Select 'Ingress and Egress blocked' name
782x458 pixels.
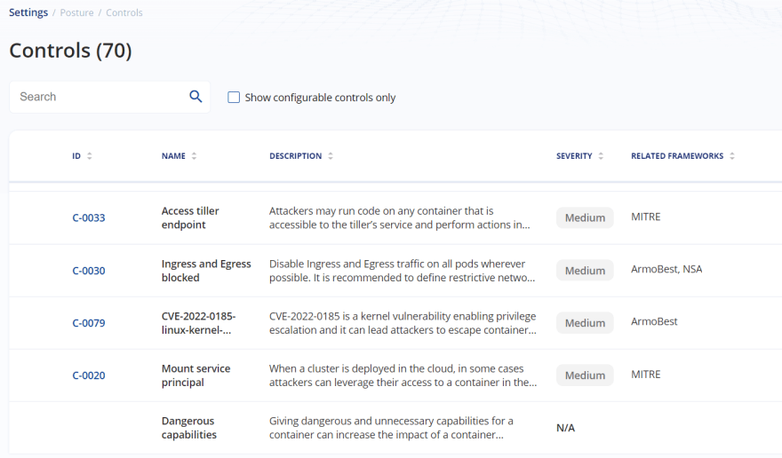coord(206,271)
